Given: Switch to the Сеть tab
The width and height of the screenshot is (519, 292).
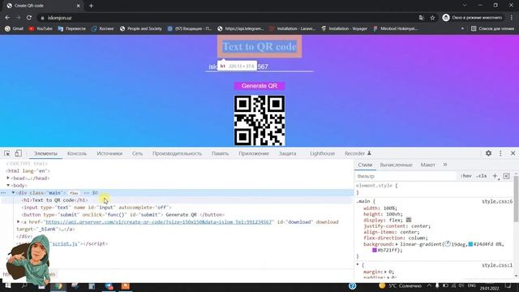Looking at the screenshot, I should pos(137,153).
